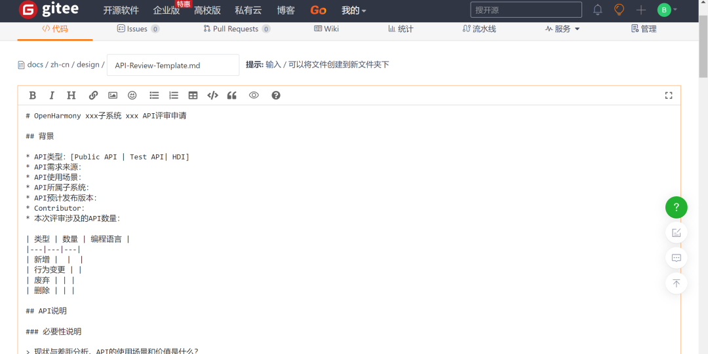Go to 开源软件 in top navigation
The height and width of the screenshot is (354, 708).
tap(121, 10)
